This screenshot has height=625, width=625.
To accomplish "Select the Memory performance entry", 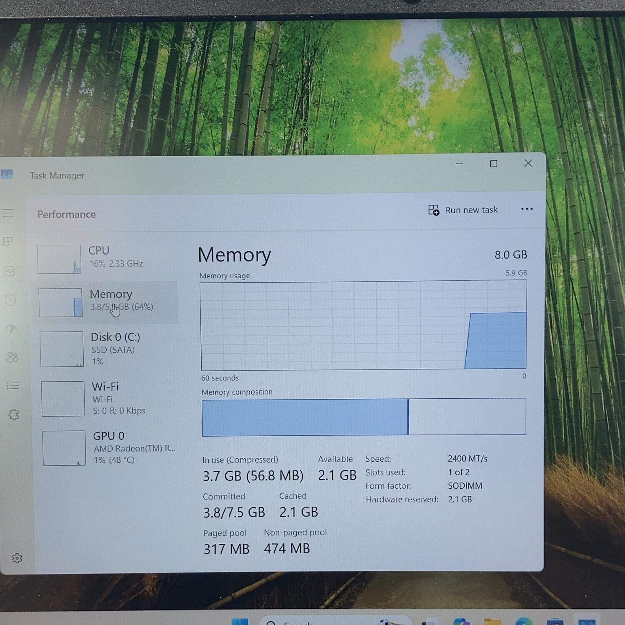I will point(106,302).
